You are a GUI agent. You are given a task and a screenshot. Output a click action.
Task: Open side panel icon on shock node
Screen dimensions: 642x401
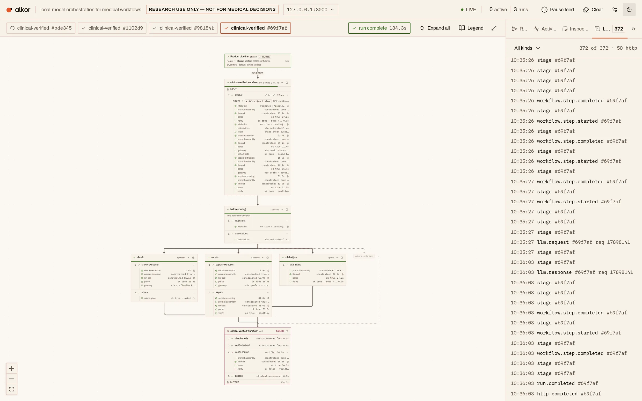coord(193,257)
